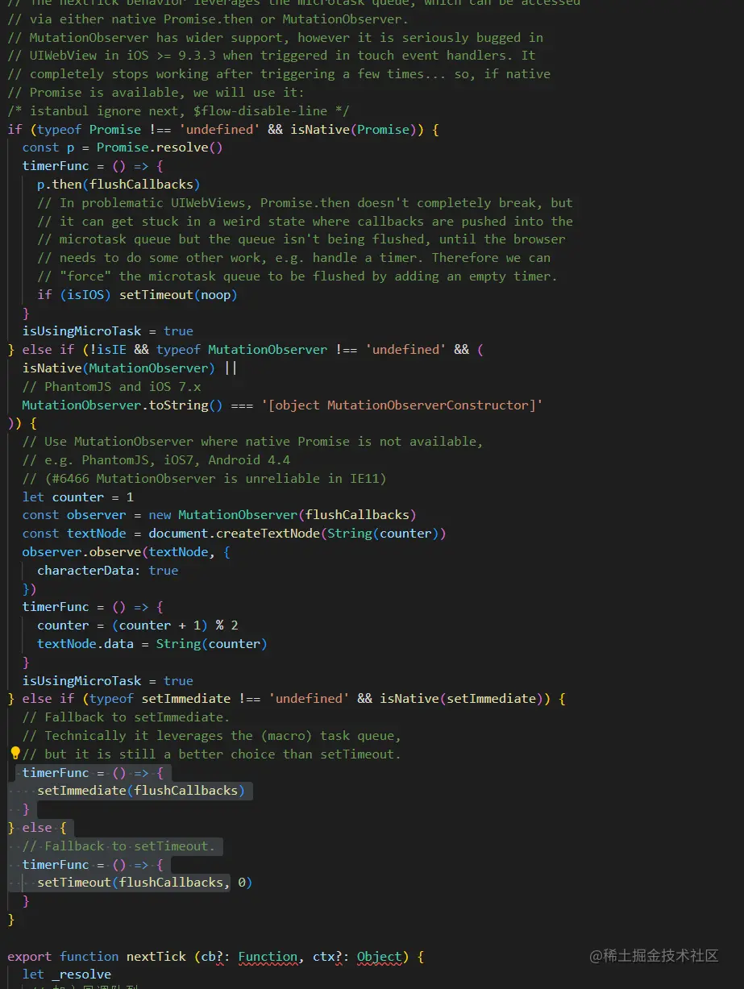Image resolution: width=744 pixels, height=989 pixels.
Task: Click 'const textNode = document.createTextNode' line
Action: tap(235, 534)
